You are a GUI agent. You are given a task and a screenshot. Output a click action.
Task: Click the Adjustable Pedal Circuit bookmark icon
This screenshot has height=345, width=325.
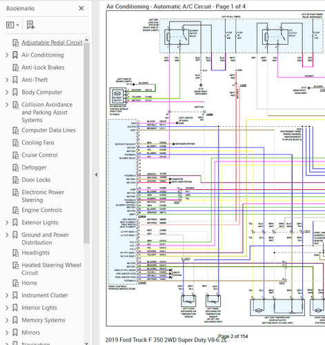pyautogui.click(x=15, y=43)
